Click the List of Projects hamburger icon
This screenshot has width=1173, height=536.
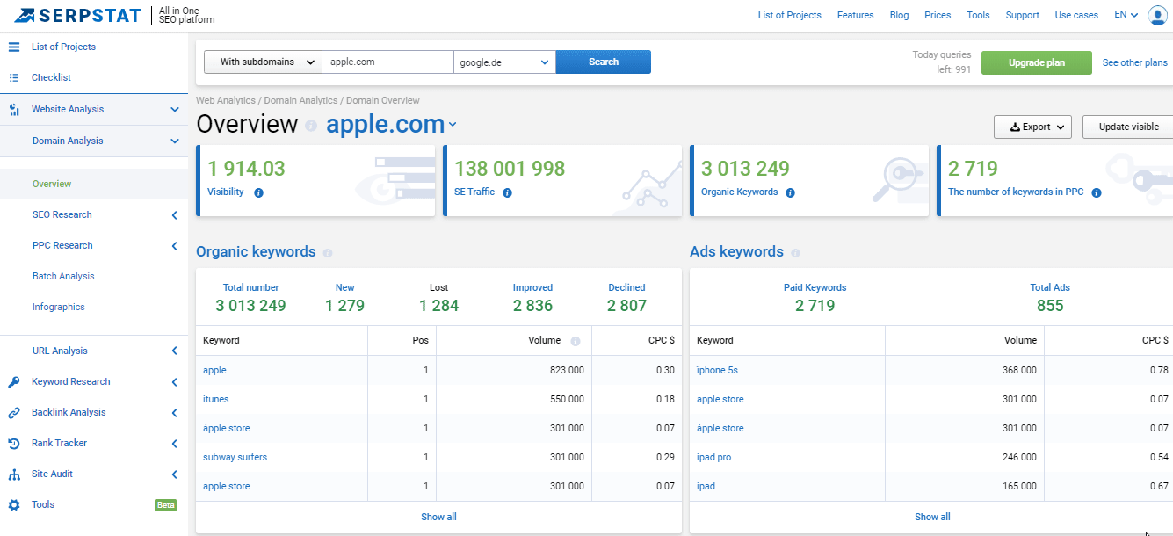(14, 47)
